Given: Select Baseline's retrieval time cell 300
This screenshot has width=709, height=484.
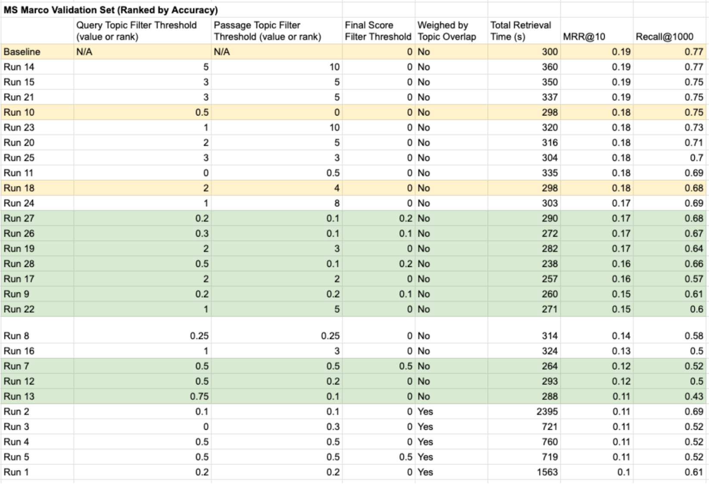Looking at the screenshot, I should (550, 52).
